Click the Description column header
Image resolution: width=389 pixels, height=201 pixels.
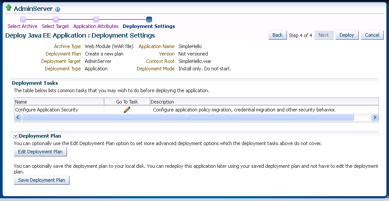[x=264, y=102]
